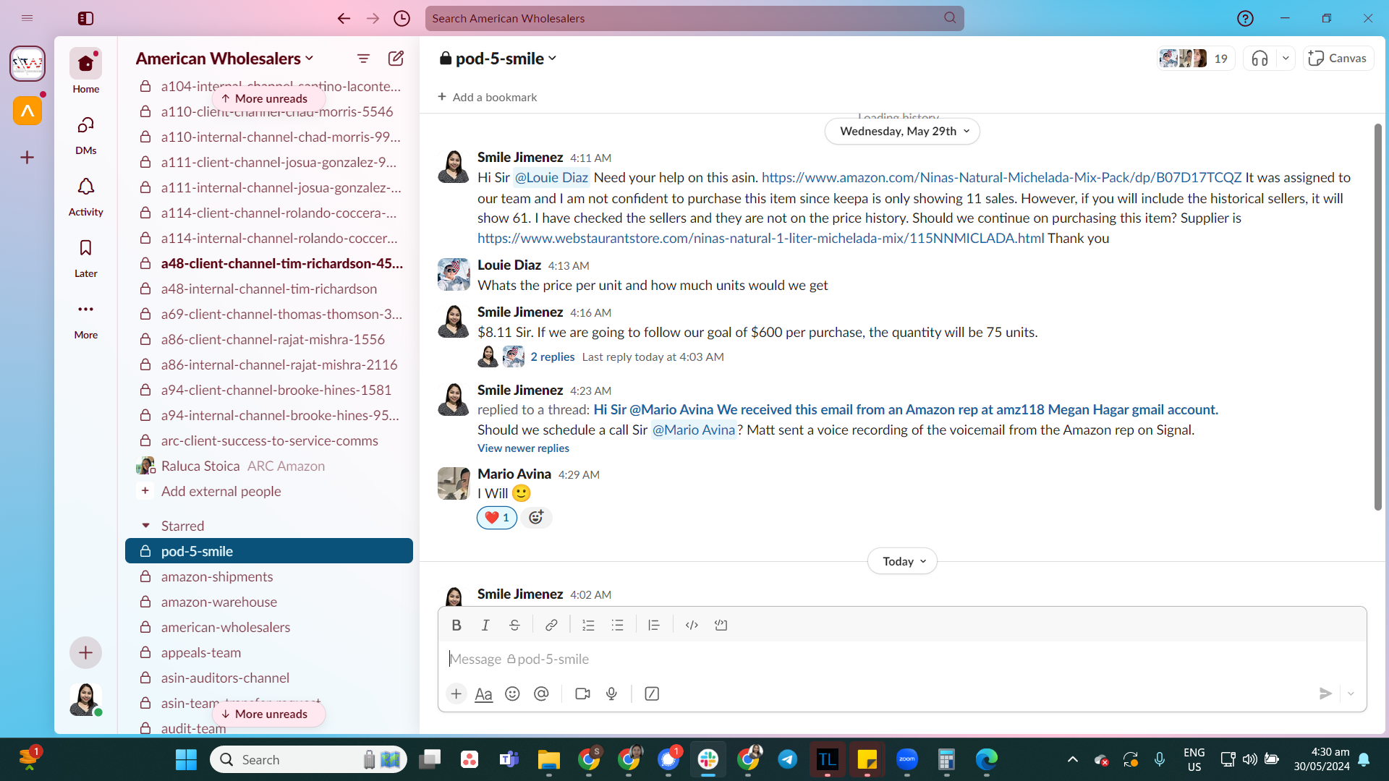Jump to More unreads above
Image resolution: width=1389 pixels, height=781 pixels.
point(268,99)
